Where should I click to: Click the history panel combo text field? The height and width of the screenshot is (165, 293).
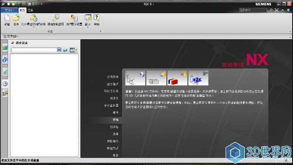coord(34,50)
